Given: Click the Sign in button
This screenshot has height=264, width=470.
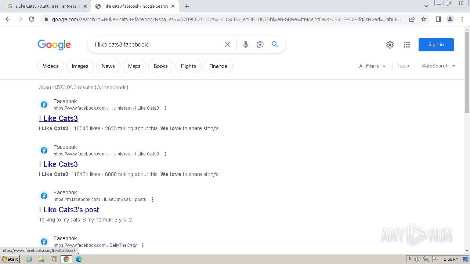Looking at the screenshot, I should pyautogui.click(x=436, y=45).
